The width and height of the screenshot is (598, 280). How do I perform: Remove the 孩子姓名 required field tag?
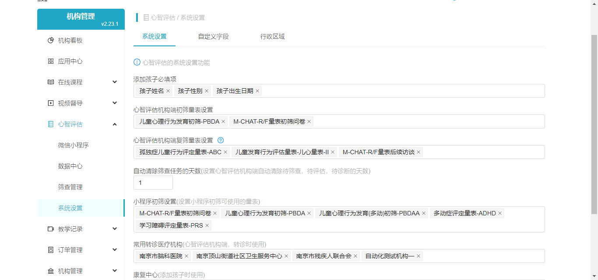coord(168,91)
